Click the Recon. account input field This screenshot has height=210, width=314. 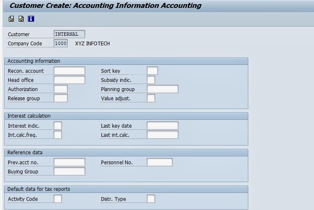[69, 71]
